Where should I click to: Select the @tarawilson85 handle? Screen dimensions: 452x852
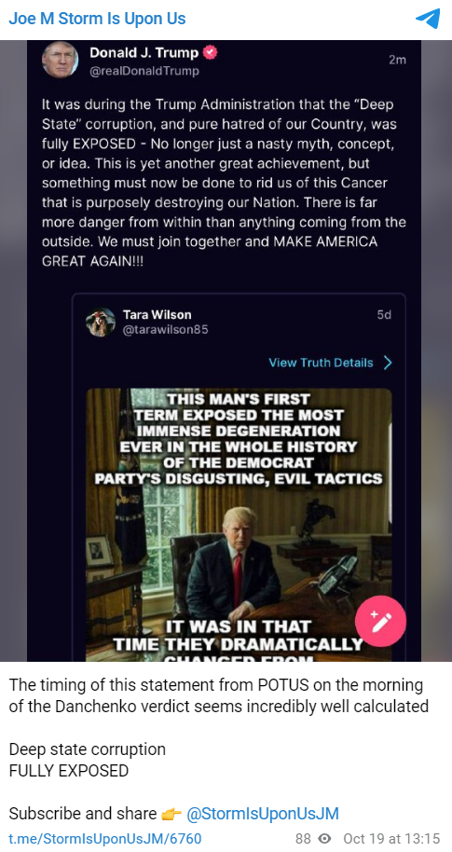click(166, 330)
